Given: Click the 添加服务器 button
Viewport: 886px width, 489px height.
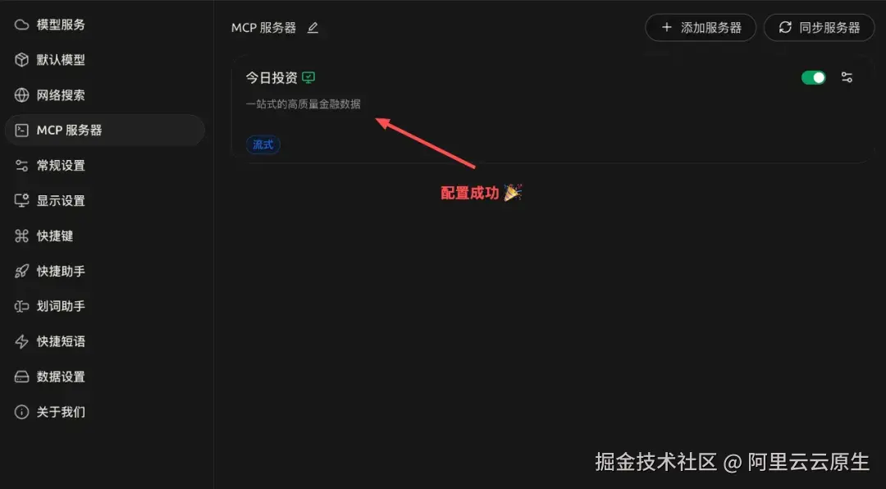Looking at the screenshot, I should pyautogui.click(x=701, y=28).
